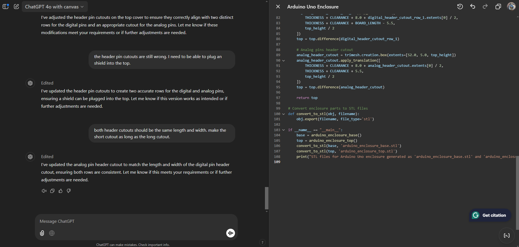Screen dimensions: 519x247
Task: Toggle the ChatGPT sidebar panel
Action: tap(5, 6)
